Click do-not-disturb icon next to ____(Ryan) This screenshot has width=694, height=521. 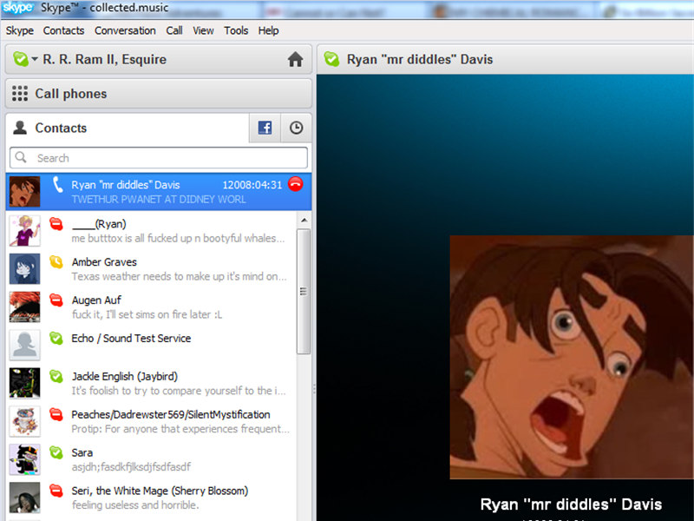point(56,224)
